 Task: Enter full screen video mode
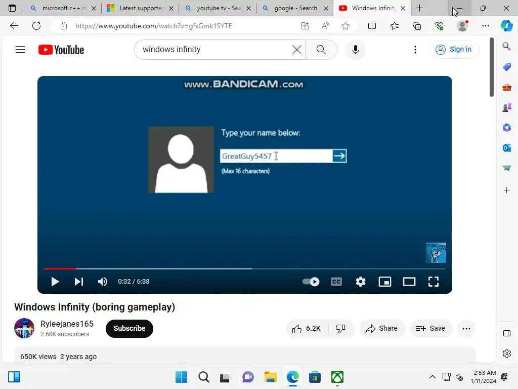coord(434,282)
